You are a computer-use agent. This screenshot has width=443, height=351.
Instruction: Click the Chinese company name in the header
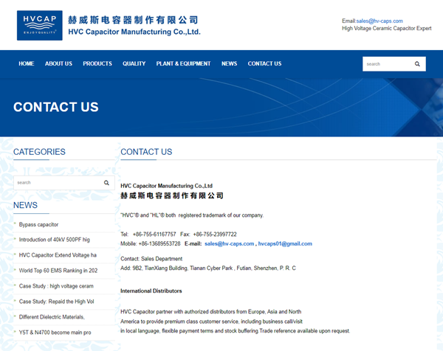[133, 20]
